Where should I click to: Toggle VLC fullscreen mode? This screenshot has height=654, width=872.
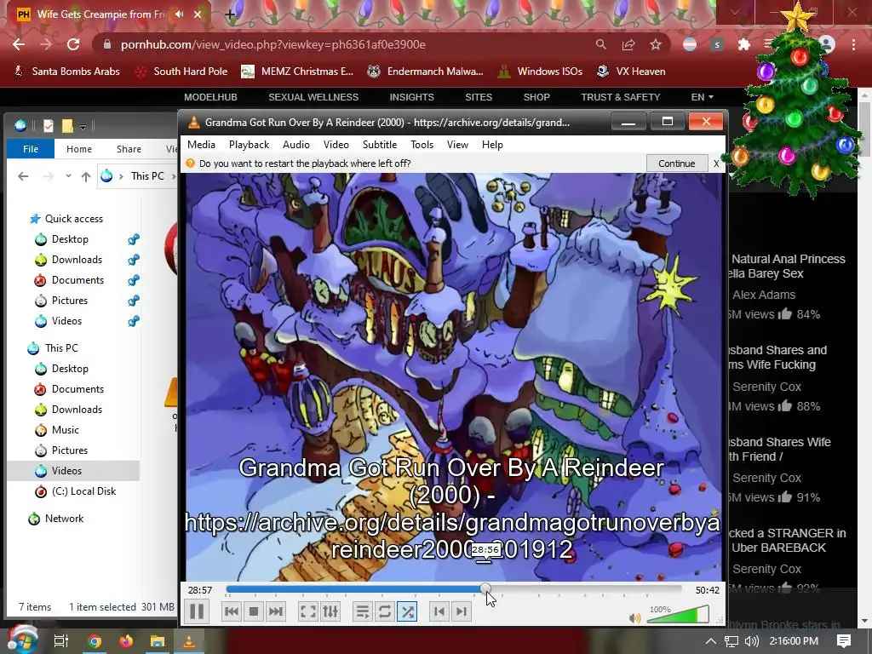click(x=308, y=611)
